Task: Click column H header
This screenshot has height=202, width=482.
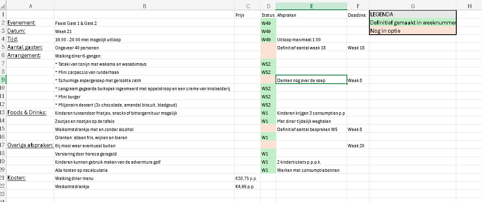Action: coord(469,5)
